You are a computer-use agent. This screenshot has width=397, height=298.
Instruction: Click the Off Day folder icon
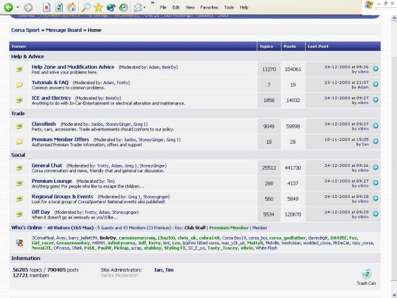point(19,214)
